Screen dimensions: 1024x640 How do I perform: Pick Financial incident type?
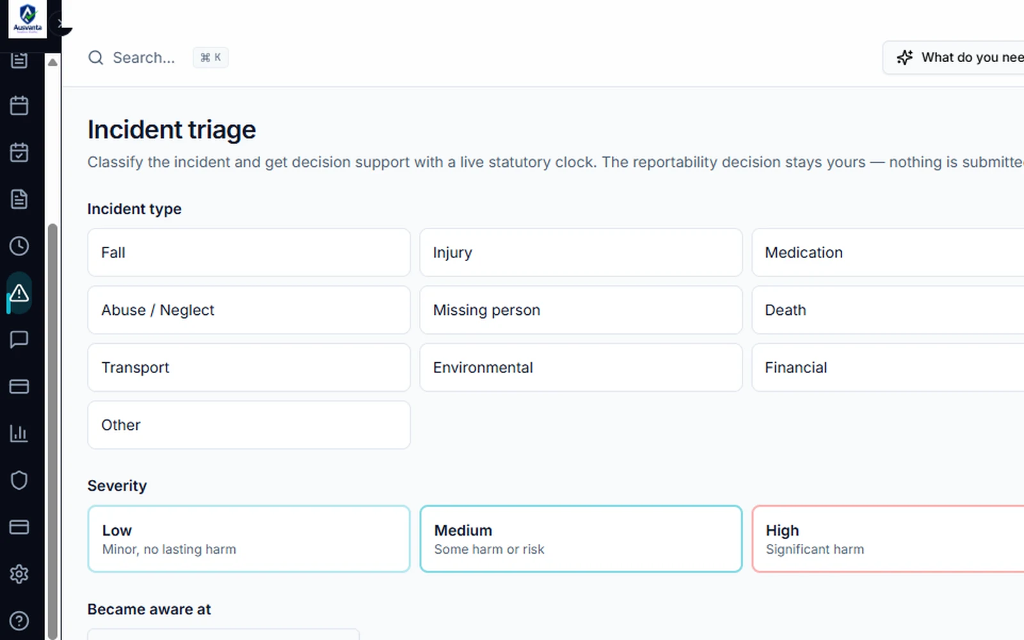[x=888, y=367]
